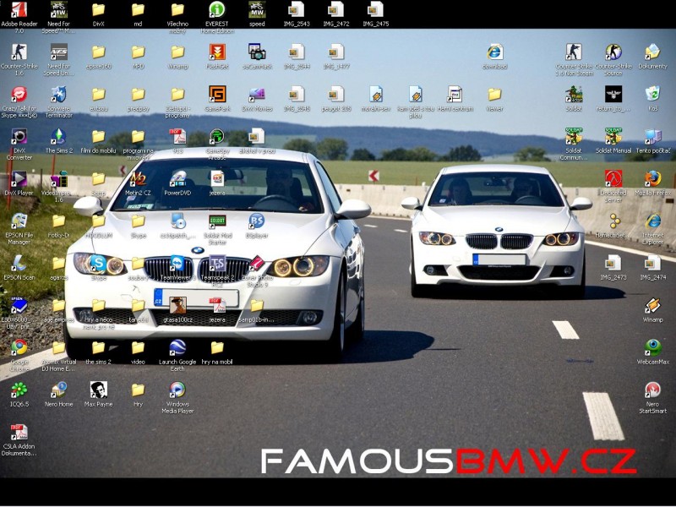
Task: Open the Dokumenty folder
Action: pos(652,52)
